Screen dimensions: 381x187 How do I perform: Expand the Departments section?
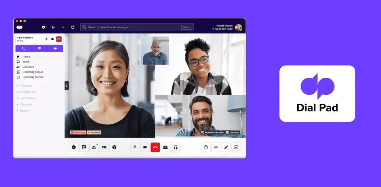point(27,92)
